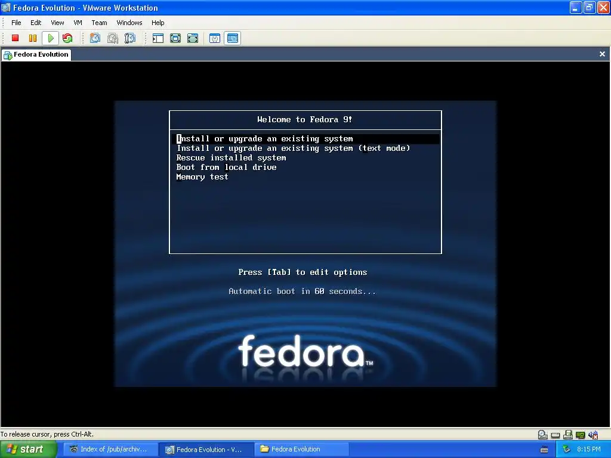Click the keyboard icon in the taskbar
This screenshot has height=458, width=611.
(544, 450)
